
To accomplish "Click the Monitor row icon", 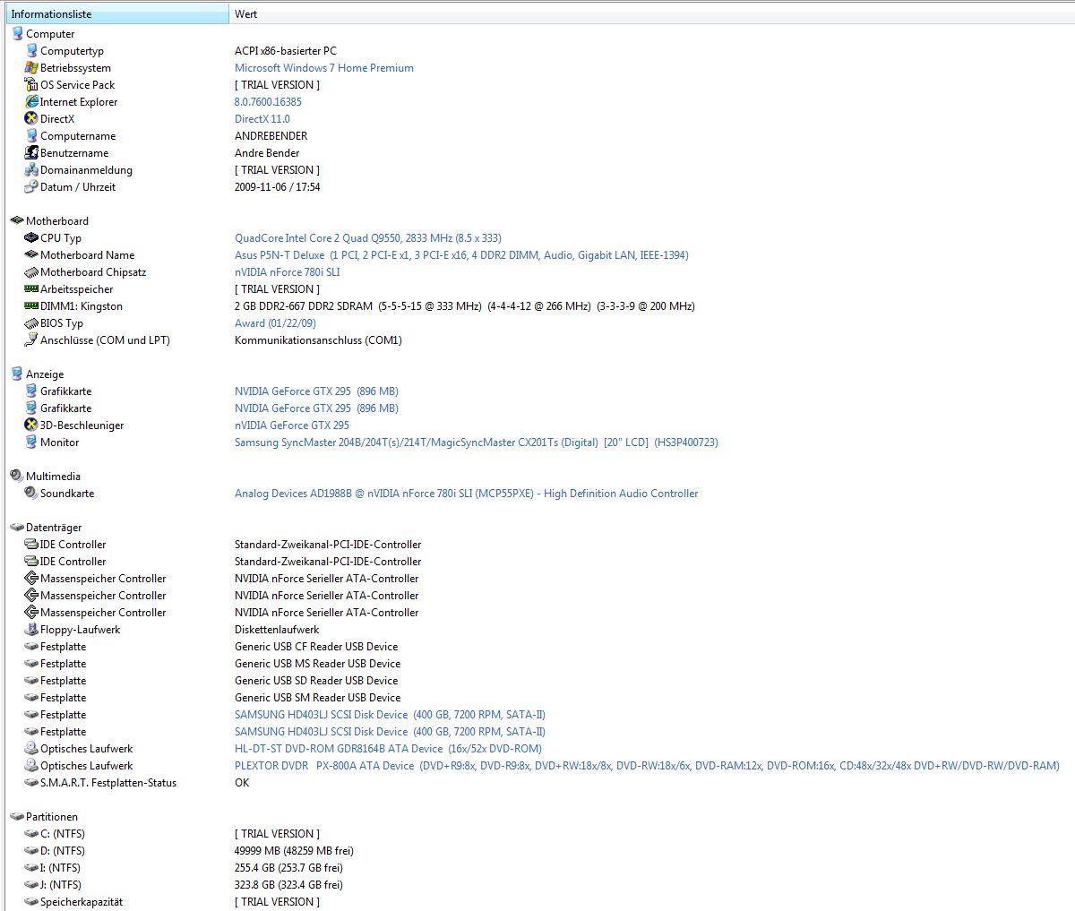I will pos(31,443).
